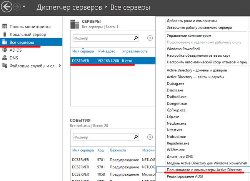Sort events by Имя сервера column
Screen dimensions: 250x181
click(x=83, y=150)
